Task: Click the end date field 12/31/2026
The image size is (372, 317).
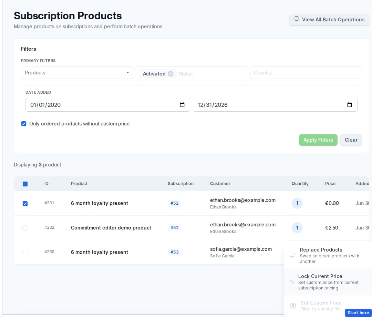Action: (x=275, y=105)
